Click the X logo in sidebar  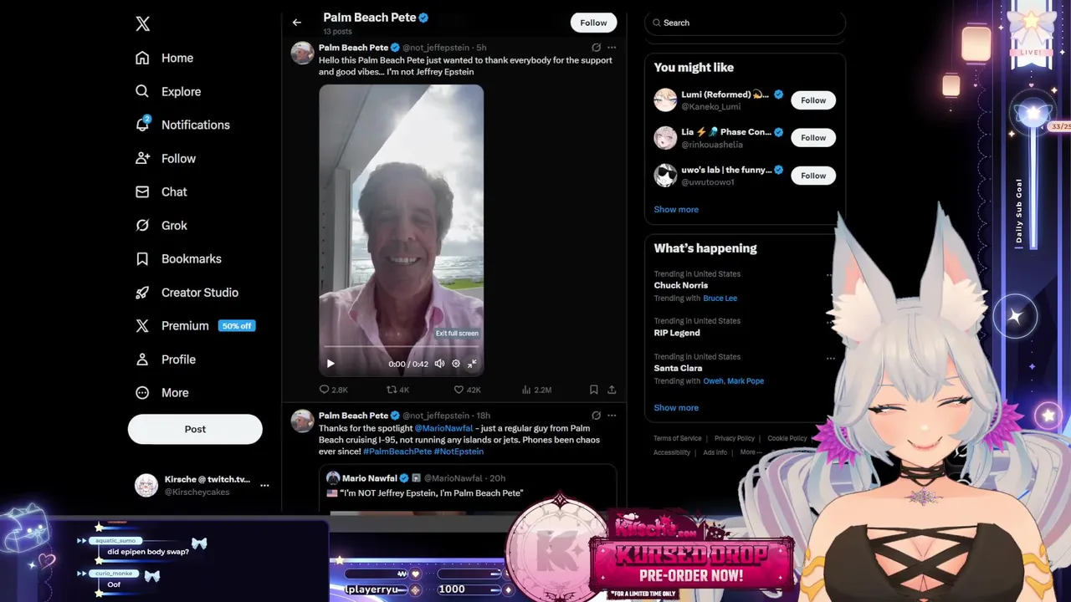143,24
